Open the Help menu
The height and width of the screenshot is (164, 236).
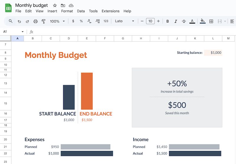click(127, 11)
